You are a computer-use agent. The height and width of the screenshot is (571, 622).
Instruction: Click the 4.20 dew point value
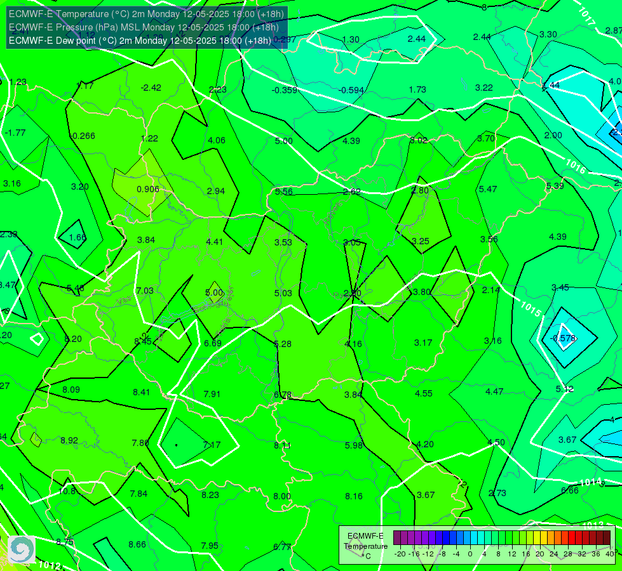[425, 444]
